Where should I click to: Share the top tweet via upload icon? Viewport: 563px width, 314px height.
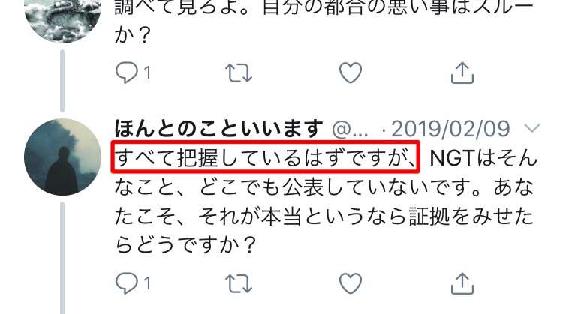click(x=462, y=73)
